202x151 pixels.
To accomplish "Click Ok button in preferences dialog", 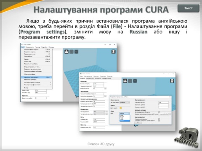I will click(x=138, y=123).
